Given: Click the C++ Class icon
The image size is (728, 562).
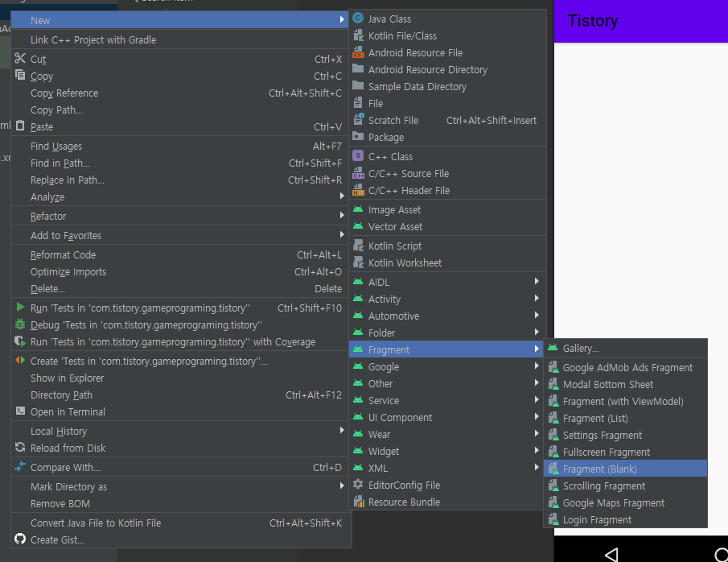Looking at the screenshot, I should [x=358, y=156].
